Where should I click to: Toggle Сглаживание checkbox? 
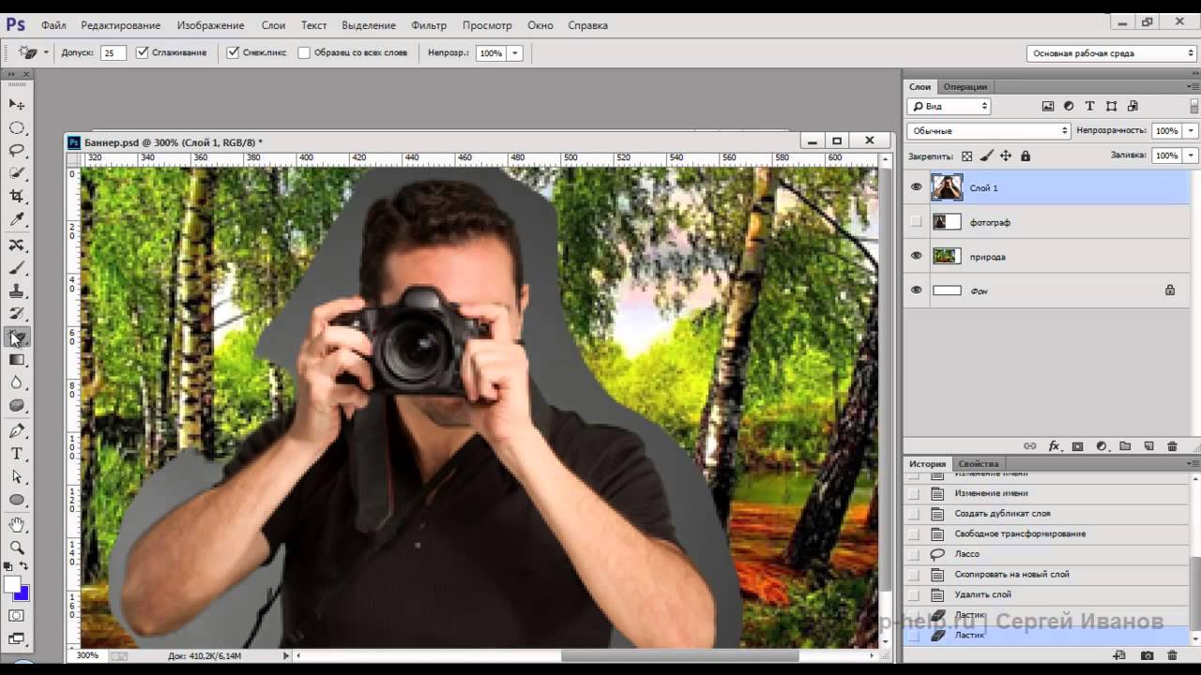[143, 52]
